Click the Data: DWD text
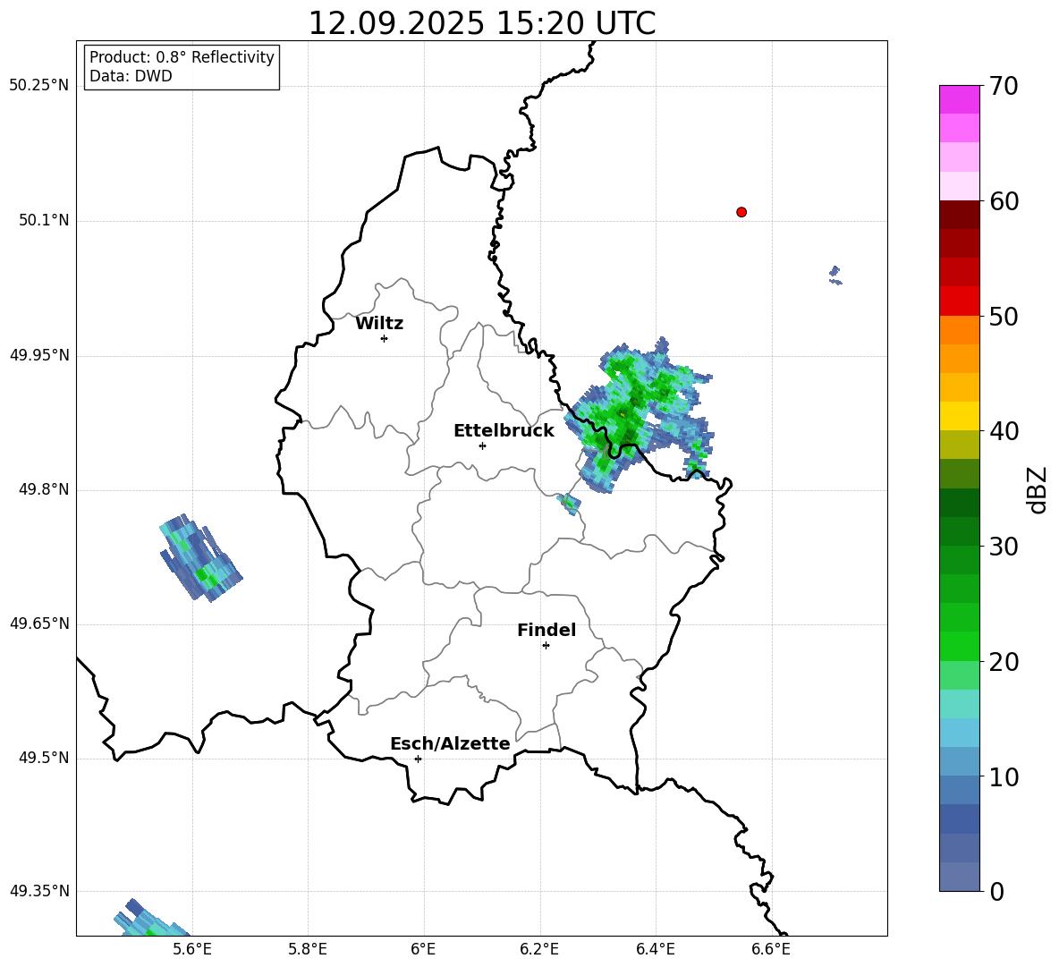1059x967 pixels. (131, 76)
